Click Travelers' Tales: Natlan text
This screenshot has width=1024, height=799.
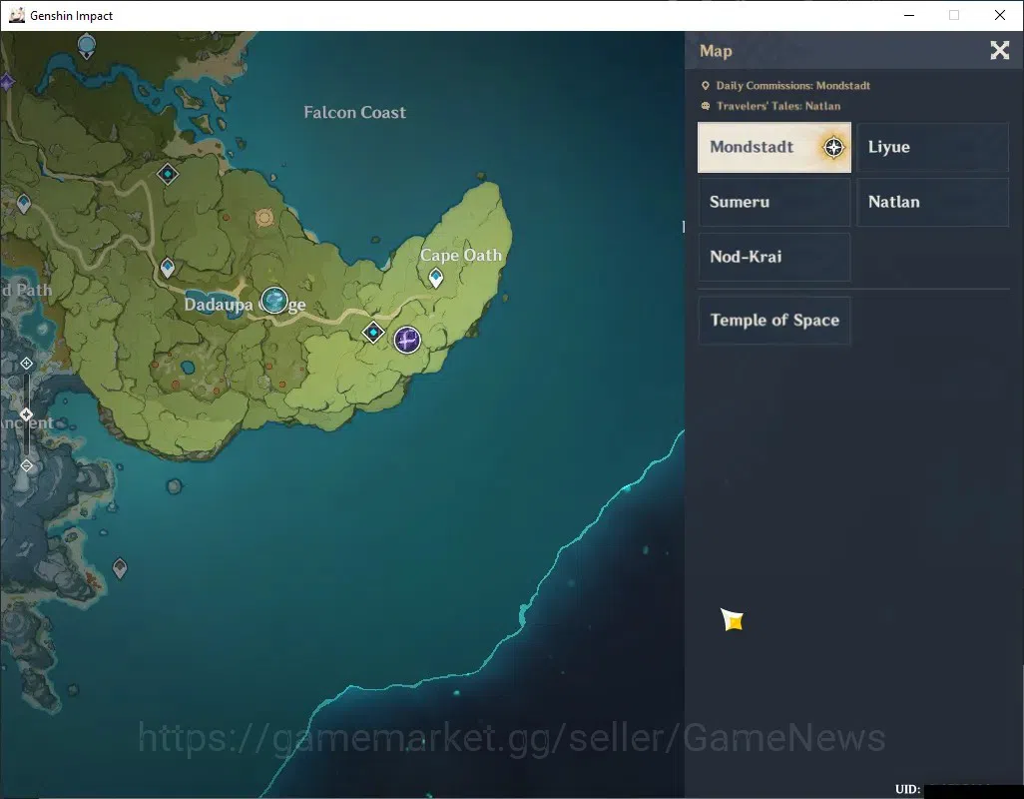777,106
